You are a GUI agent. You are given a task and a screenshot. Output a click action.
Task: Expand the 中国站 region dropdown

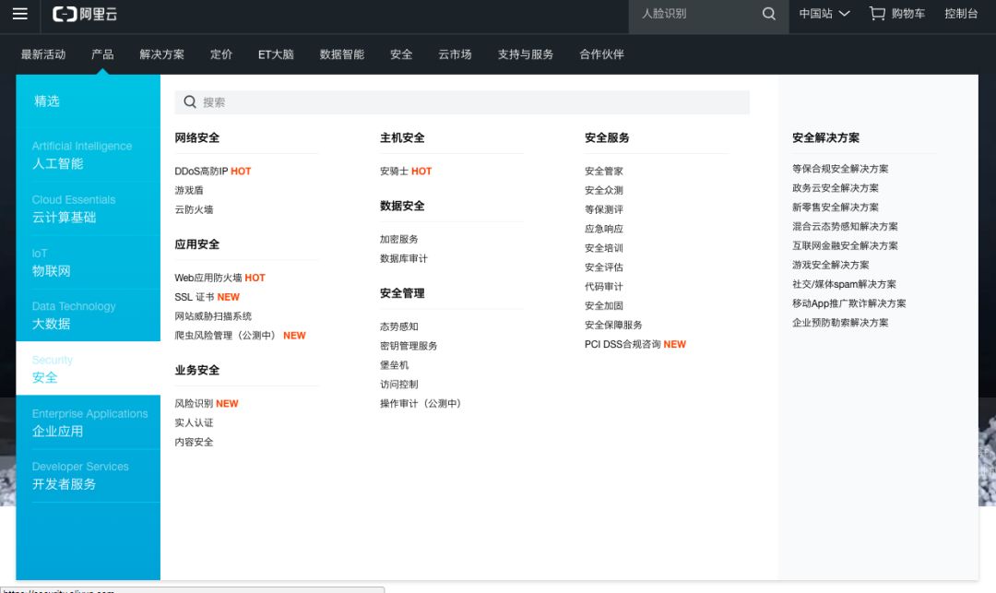tap(824, 14)
